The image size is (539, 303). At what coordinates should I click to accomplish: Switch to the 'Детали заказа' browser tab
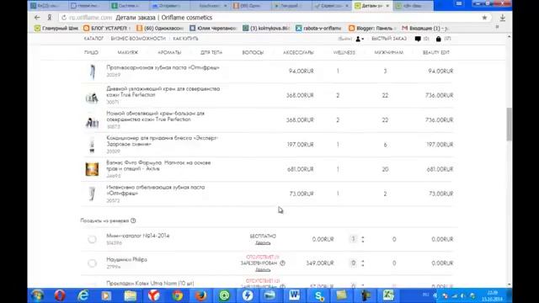372,6
